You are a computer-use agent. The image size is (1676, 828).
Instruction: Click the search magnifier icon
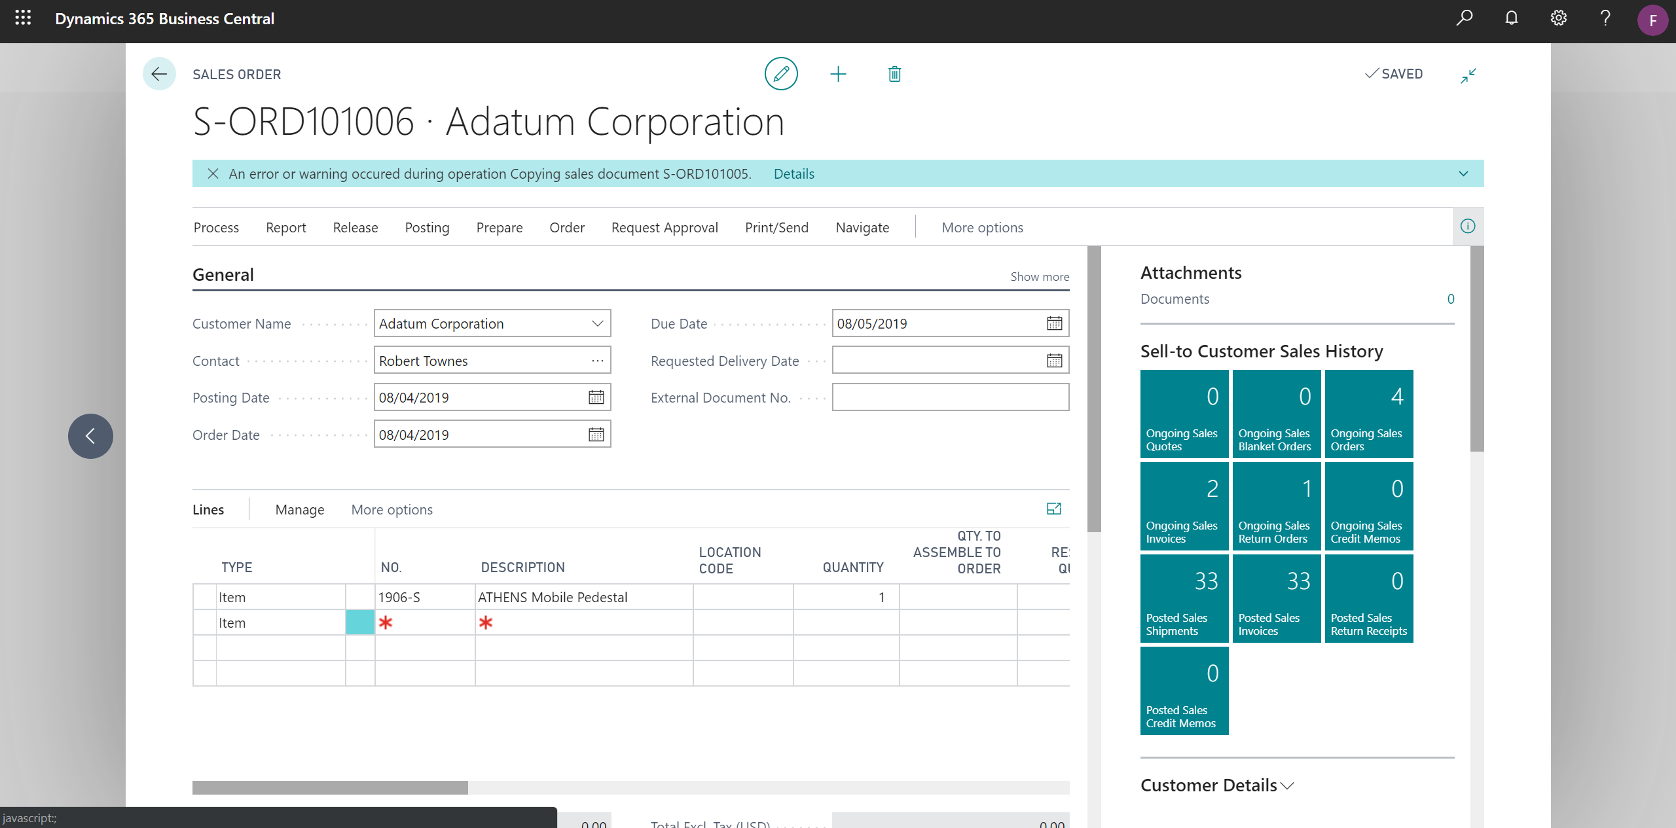point(1465,18)
